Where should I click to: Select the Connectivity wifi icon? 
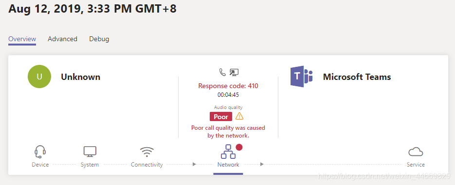pyautogui.click(x=147, y=152)
